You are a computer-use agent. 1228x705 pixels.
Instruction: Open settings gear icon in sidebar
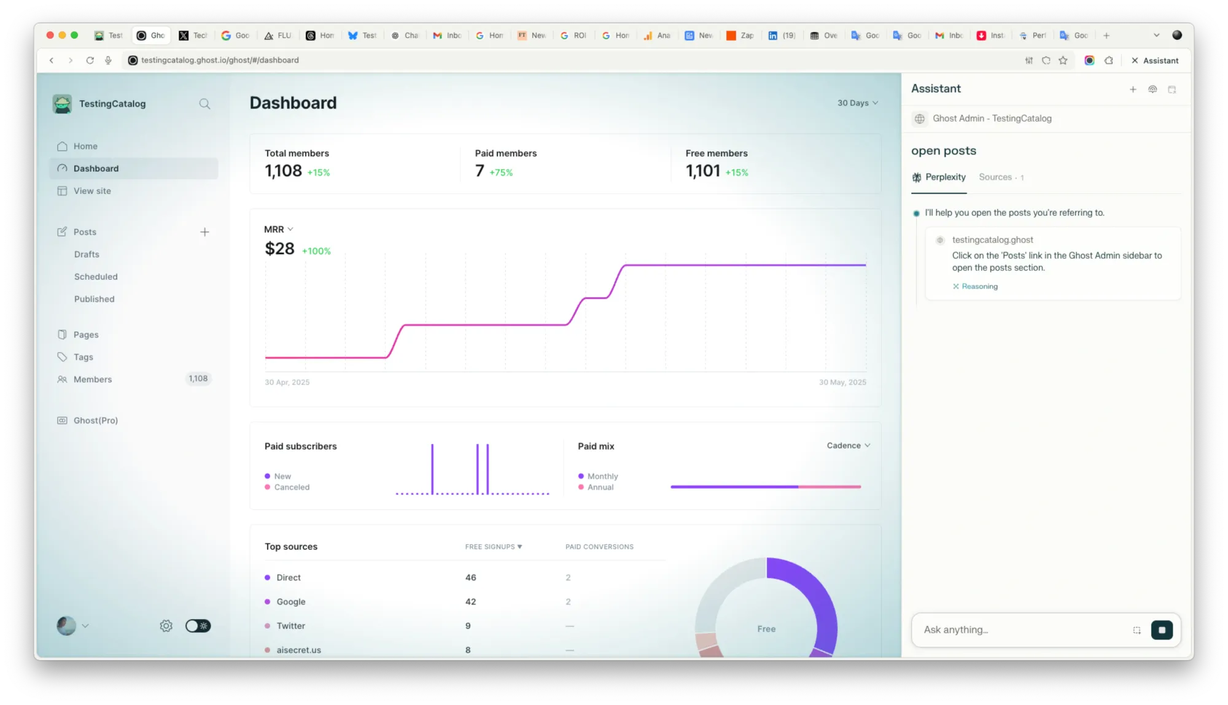(x=166, y=626)
